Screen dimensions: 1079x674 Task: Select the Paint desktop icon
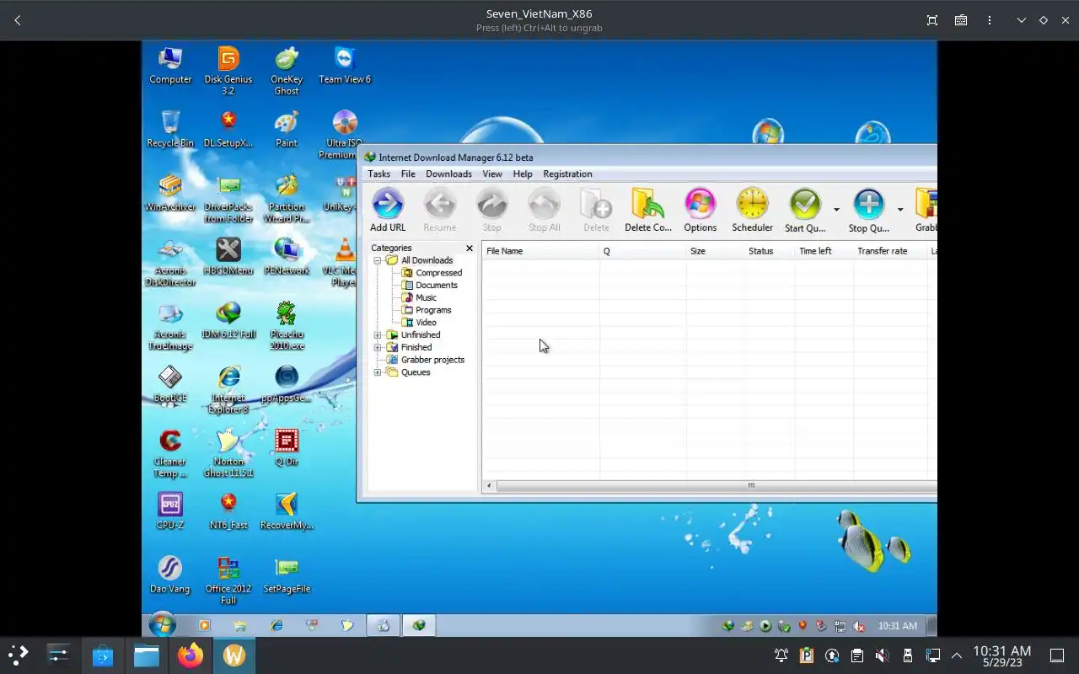tap(287, 129)
